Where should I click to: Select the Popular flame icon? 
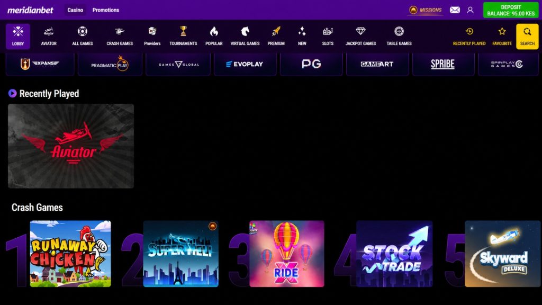(214, 32)
